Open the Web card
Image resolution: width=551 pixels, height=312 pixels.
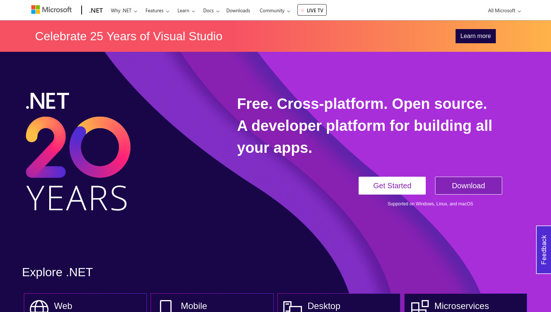(x=85, y=303)
